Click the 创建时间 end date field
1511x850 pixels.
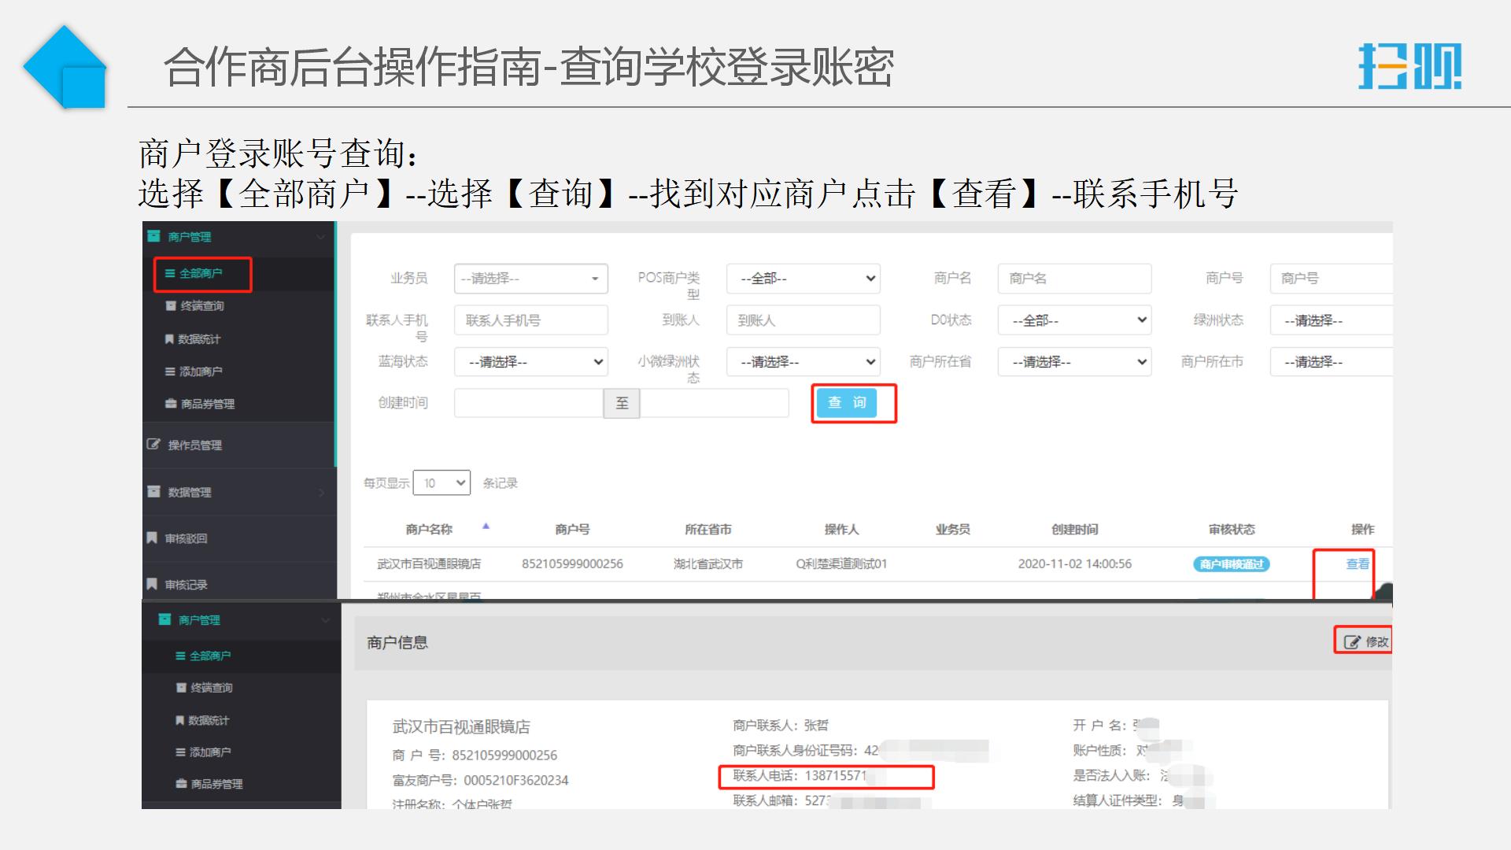(x=715, y=403)
